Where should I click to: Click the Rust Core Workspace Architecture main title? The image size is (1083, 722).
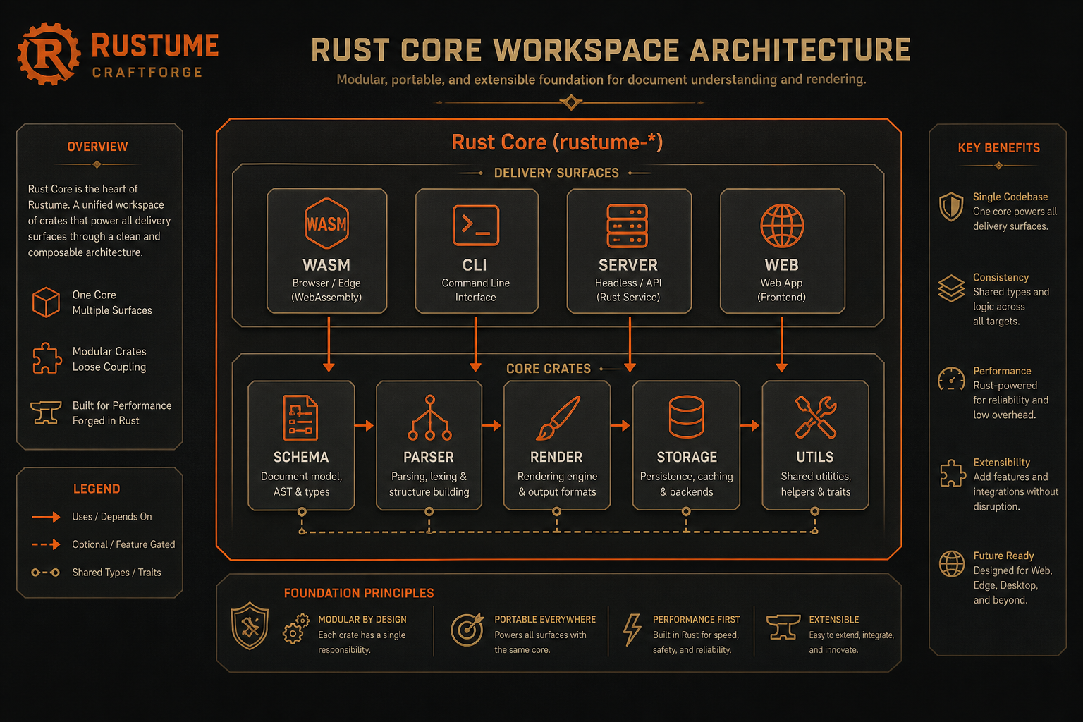(x=611, y=50)
